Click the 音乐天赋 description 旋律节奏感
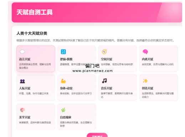The width and height of the screenshot is (185, 137). coord(117,95)
